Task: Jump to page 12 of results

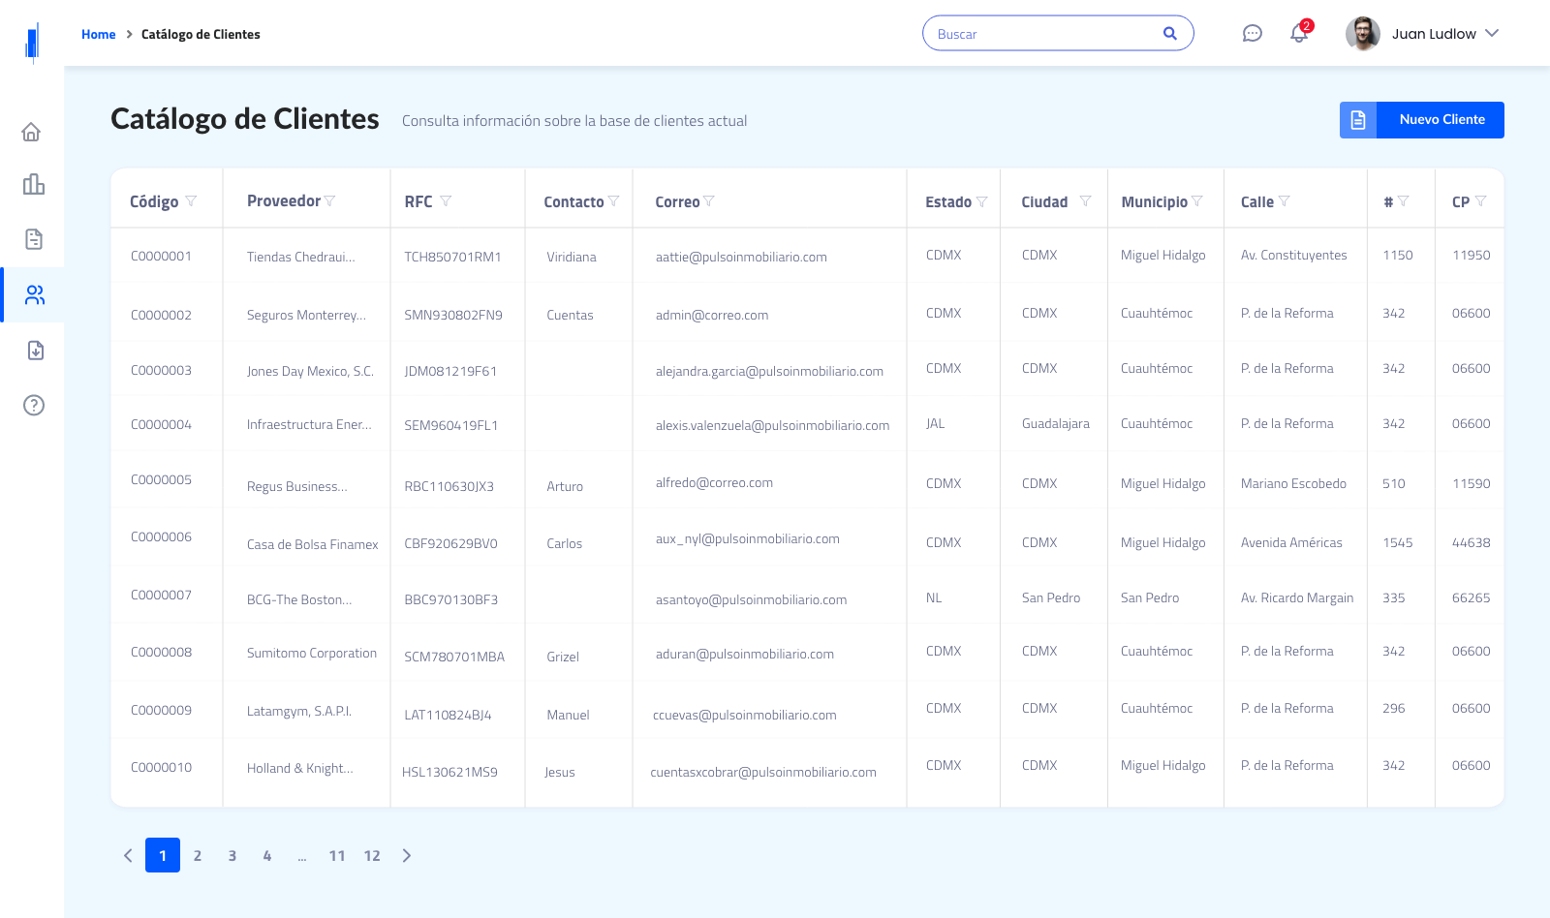Action: point(372,855)
